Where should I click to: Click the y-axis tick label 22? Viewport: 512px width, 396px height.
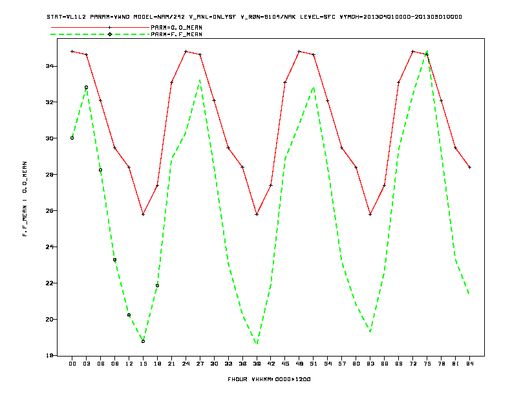(x=50, y=283)
